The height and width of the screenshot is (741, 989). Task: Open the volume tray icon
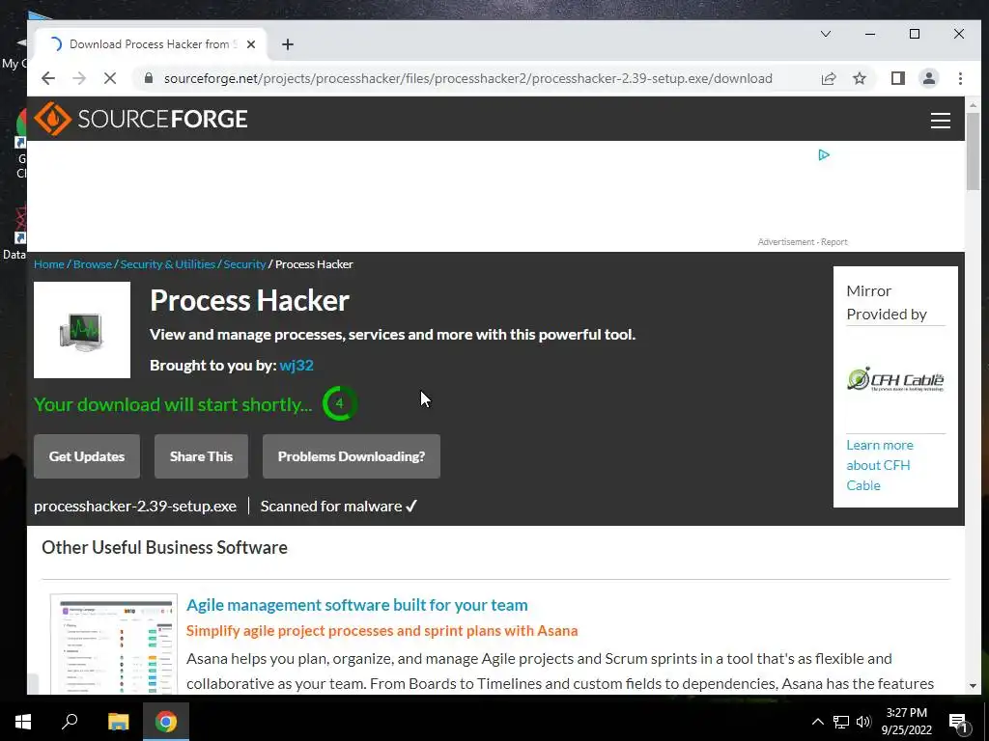click(863, 722)
